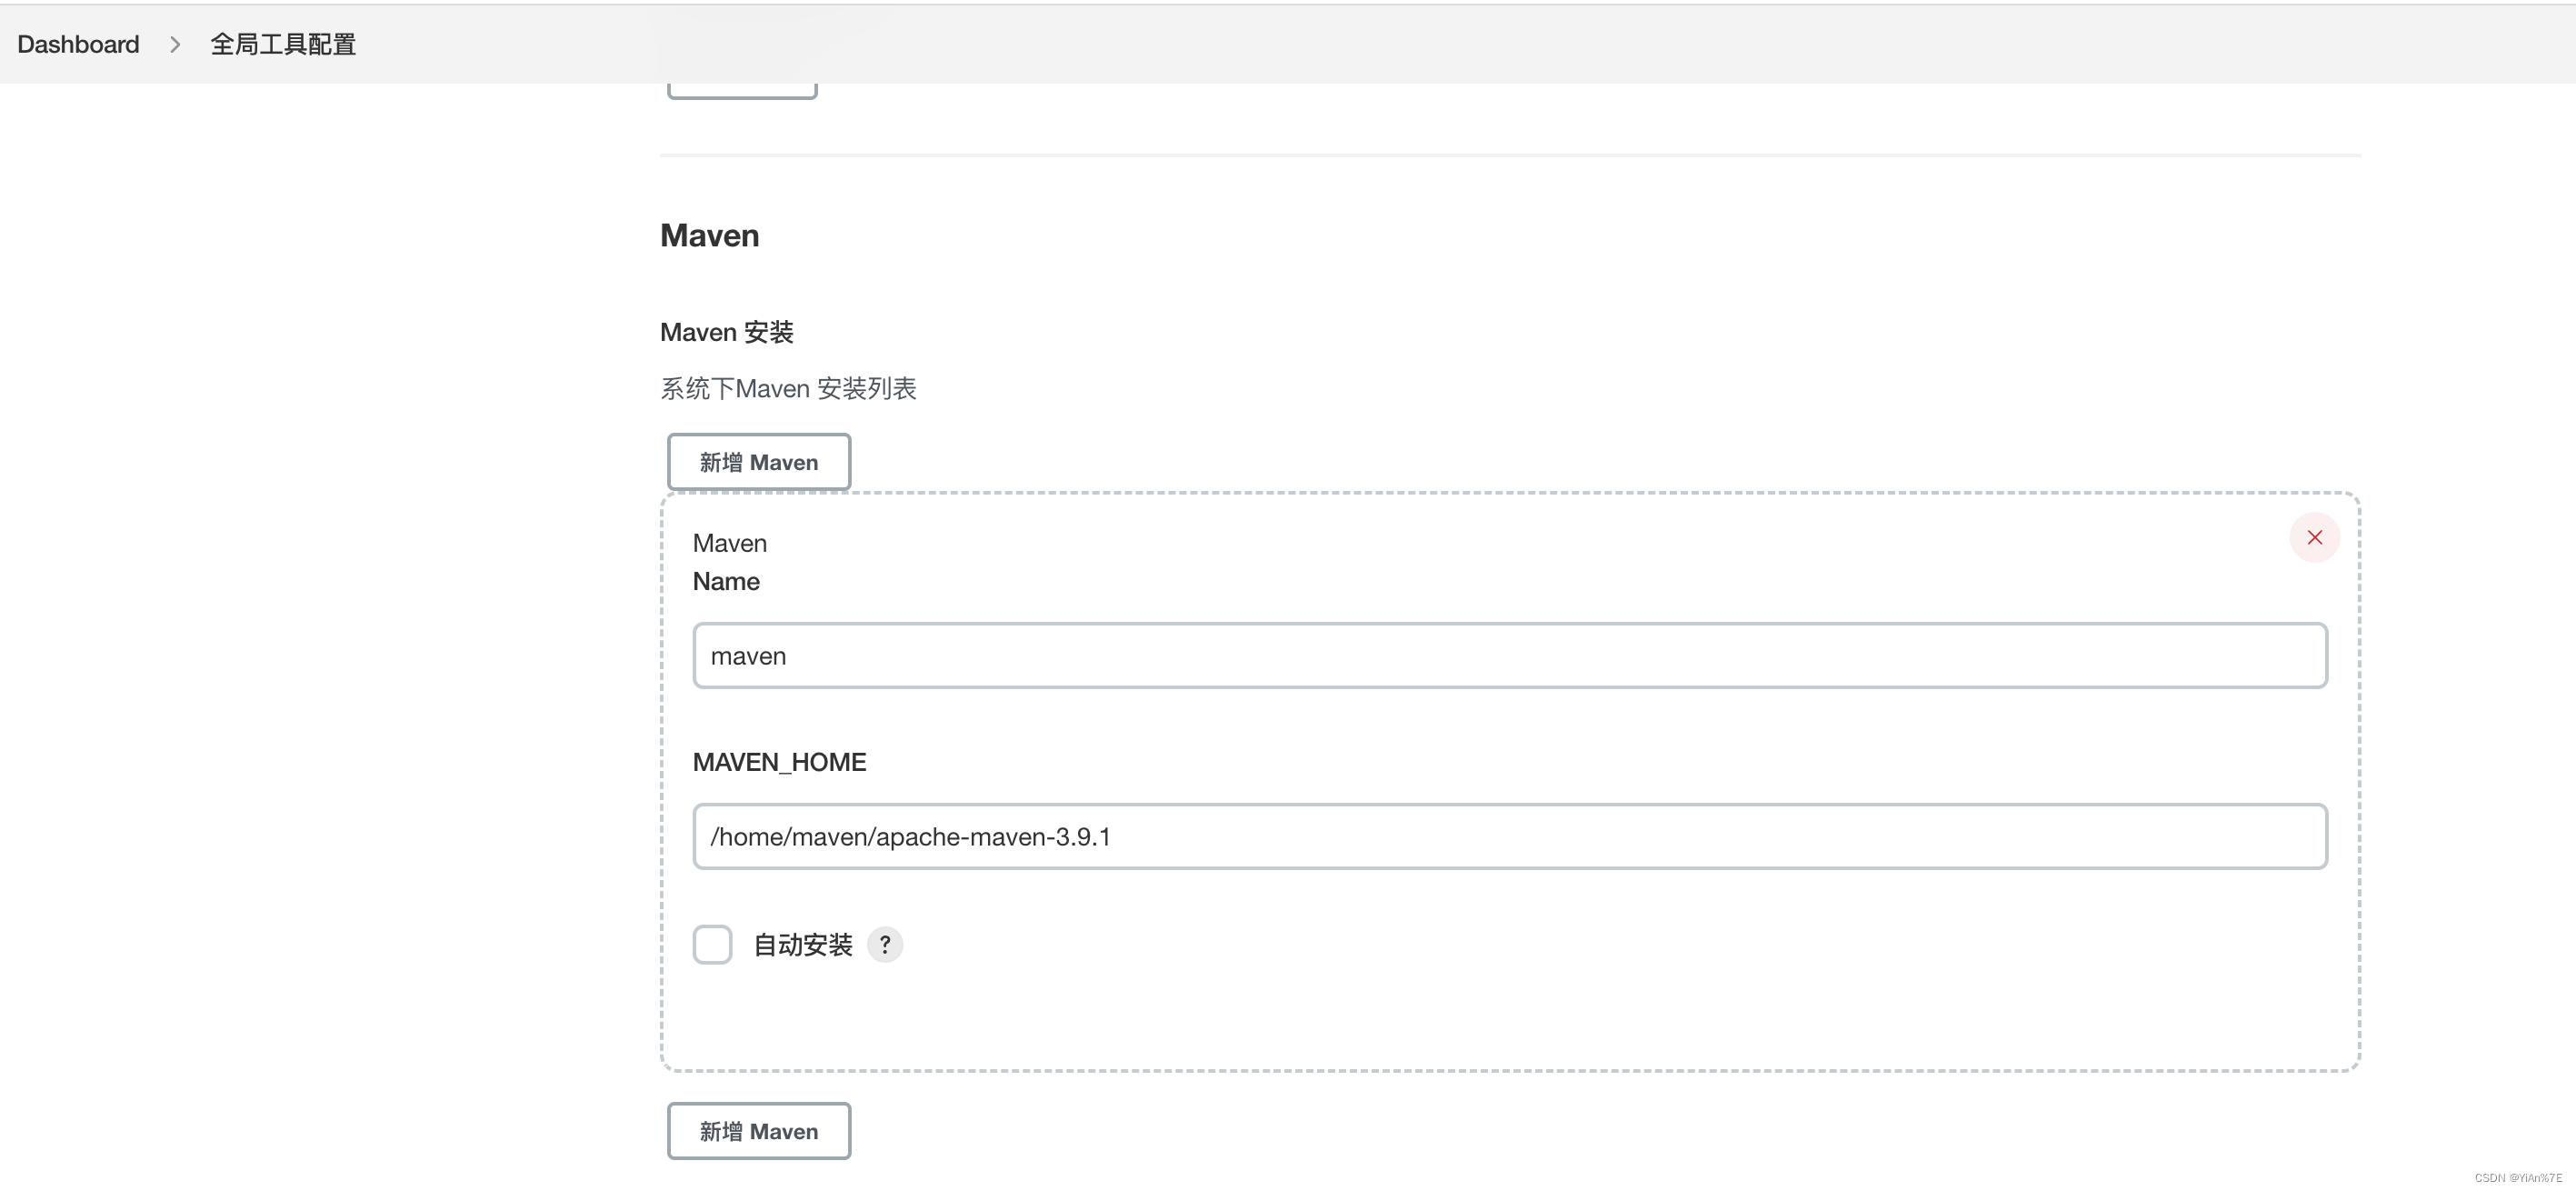
Task: Enable the 自动安装 checkbox
Action: point(712,944)
